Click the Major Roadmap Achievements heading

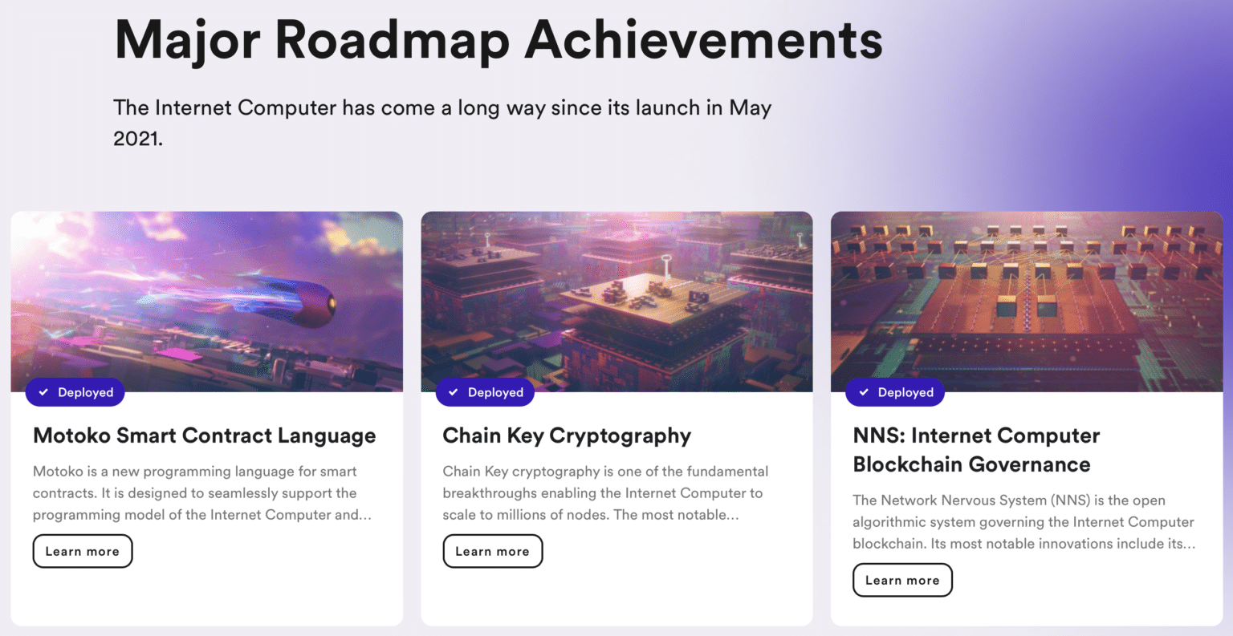pos(498,38)
